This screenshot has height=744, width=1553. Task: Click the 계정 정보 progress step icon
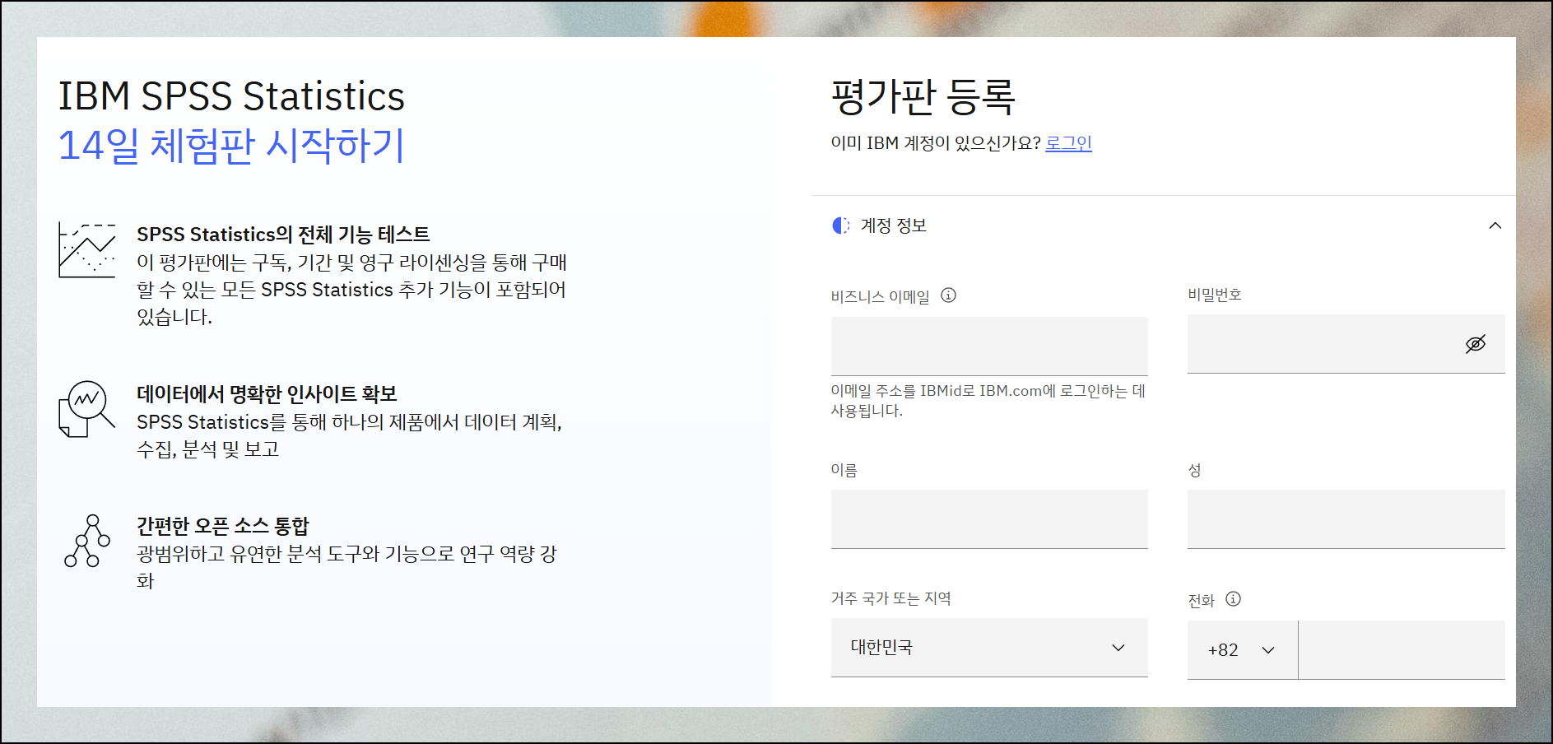[840, 226]
